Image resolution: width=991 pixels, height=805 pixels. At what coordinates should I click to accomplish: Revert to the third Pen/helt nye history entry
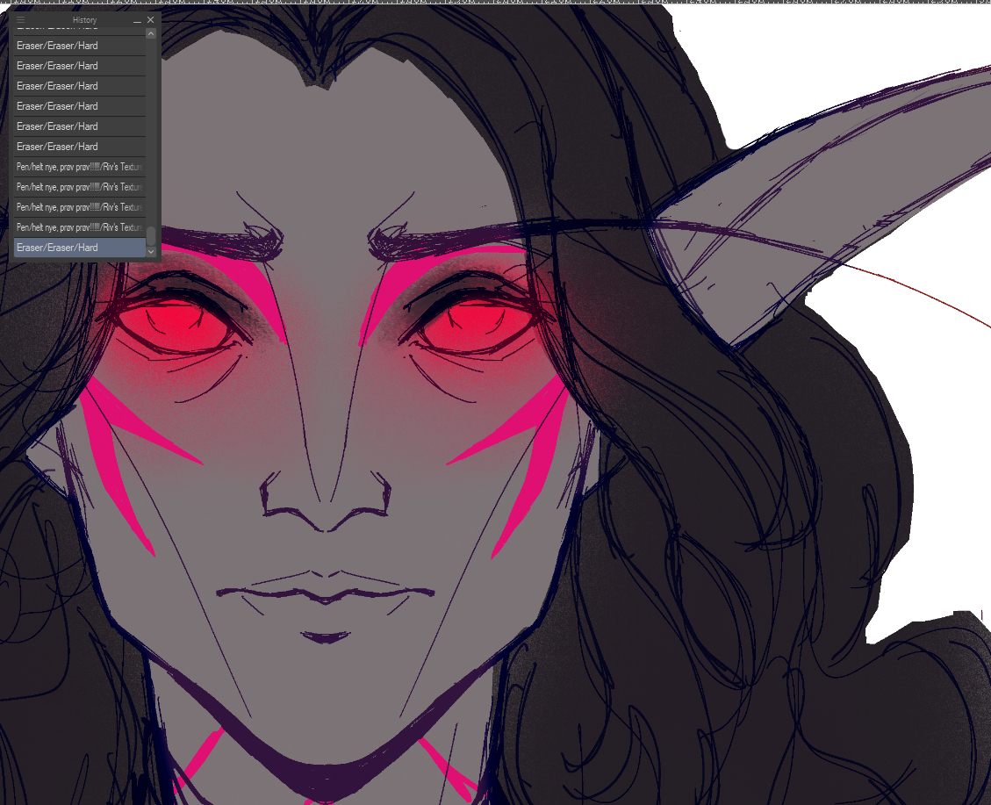click(79, 207)
